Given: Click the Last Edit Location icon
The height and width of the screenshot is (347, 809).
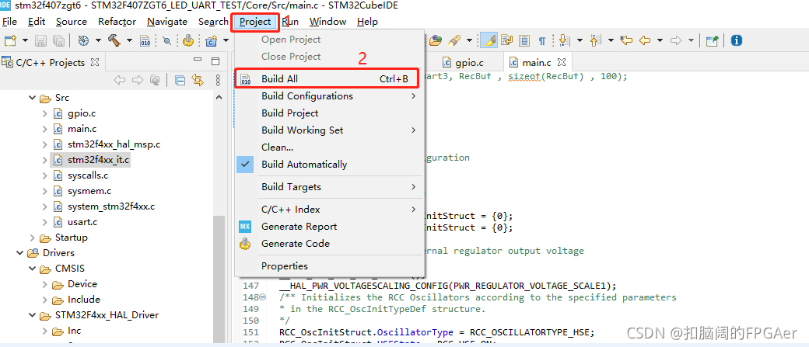Looking at the screenshot, I should pyautogui.click(x=626, y=40).
